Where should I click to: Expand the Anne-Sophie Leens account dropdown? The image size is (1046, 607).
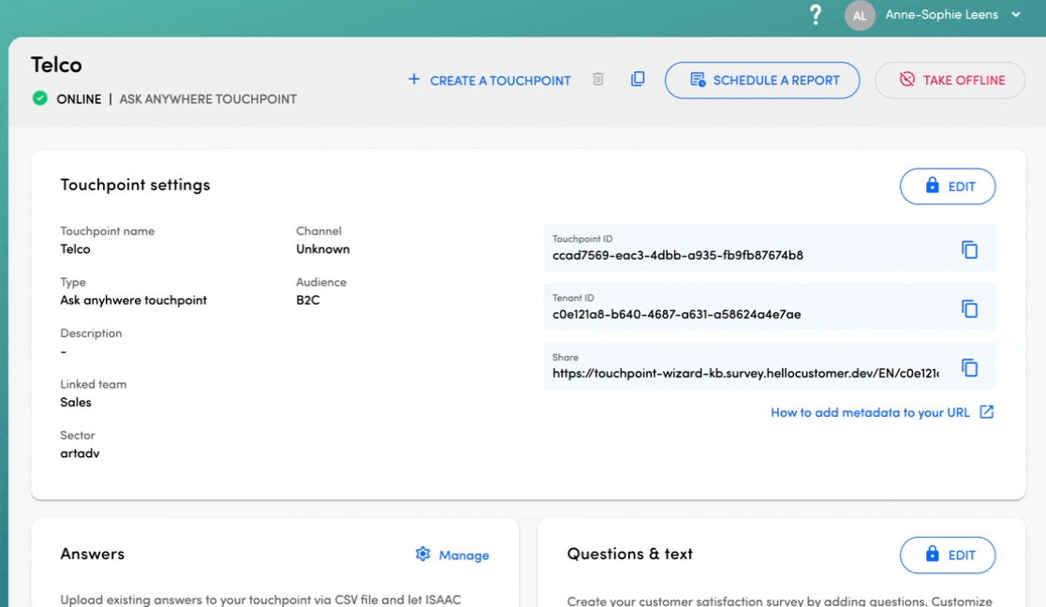(1016, 15)
